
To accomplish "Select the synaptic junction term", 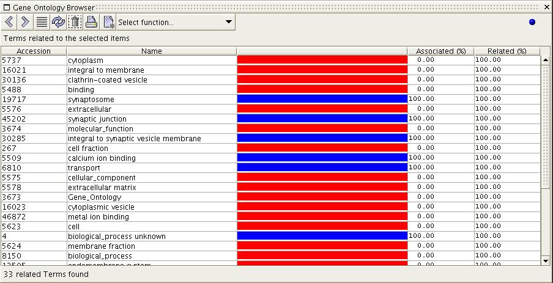I will point(97,119).
